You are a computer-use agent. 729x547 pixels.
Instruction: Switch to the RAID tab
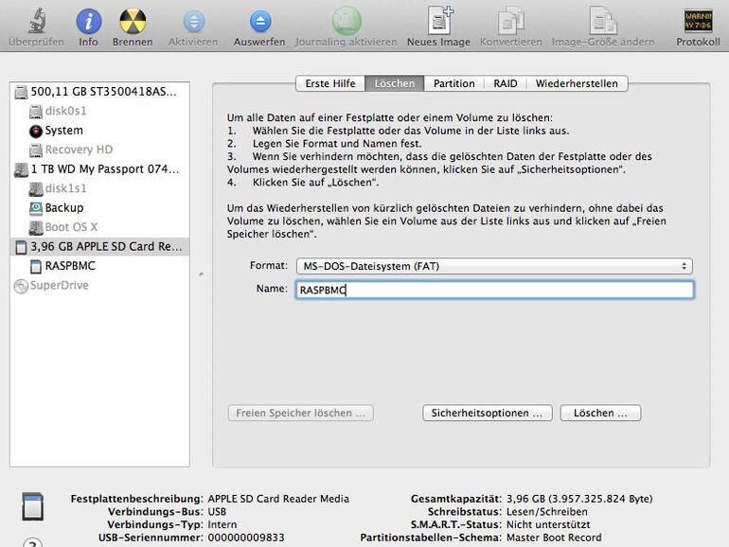pyautogui.click(x=506, y=83)
